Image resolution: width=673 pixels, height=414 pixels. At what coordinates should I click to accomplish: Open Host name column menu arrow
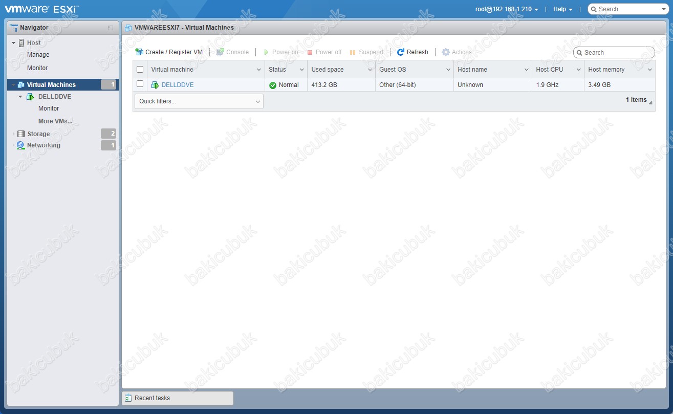[526, 70]
